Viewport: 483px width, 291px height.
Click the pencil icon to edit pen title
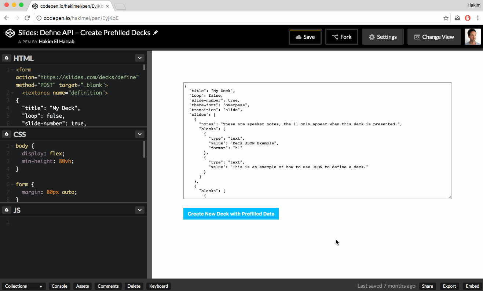[x=155, y=33]
